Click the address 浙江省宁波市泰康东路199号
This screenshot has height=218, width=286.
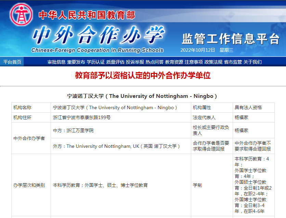(82, 117)
